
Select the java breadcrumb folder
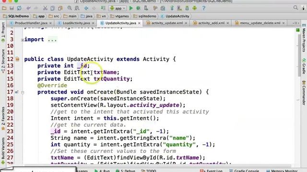[x=86, y=16]
